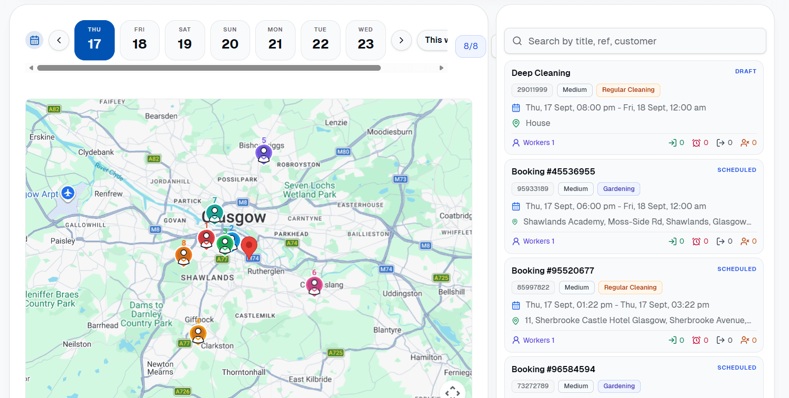Click reference tag 73272789
The height and width of the screenshot is (398, 789).
pyautogui.click(x=533, y=386)
